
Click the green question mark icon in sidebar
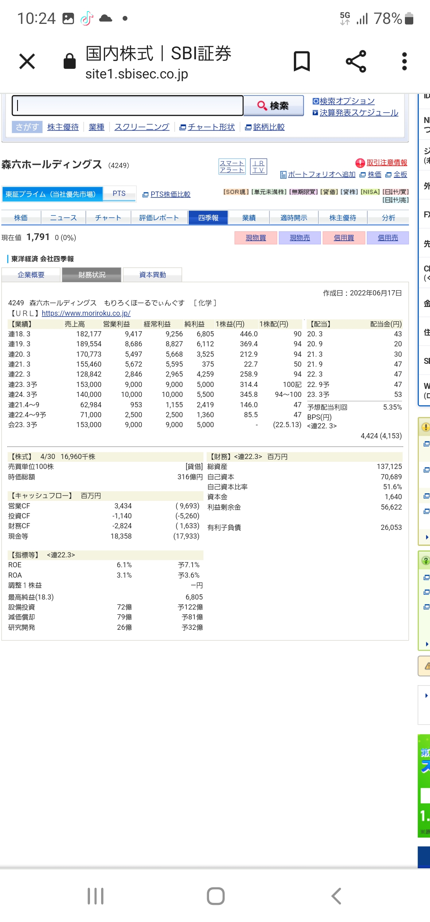[x=426, y=561]
